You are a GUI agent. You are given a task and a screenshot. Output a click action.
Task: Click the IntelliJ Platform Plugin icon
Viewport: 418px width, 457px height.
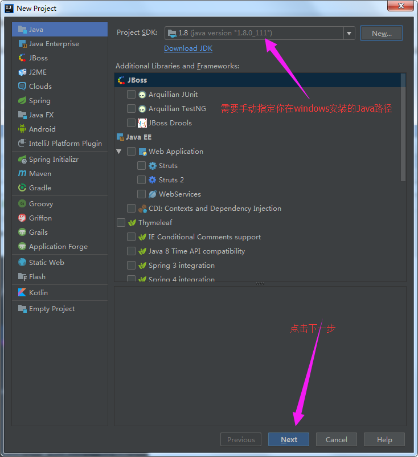(22, 144)
